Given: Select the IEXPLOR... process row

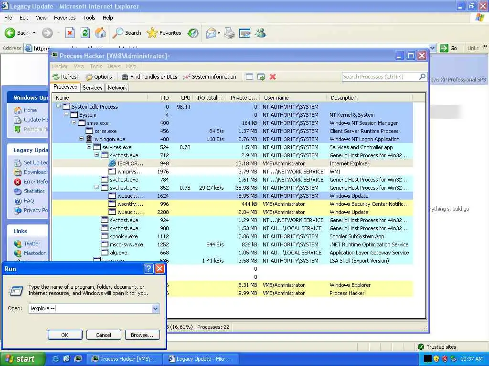Looking at the screenshot, I should coord(233,163).
